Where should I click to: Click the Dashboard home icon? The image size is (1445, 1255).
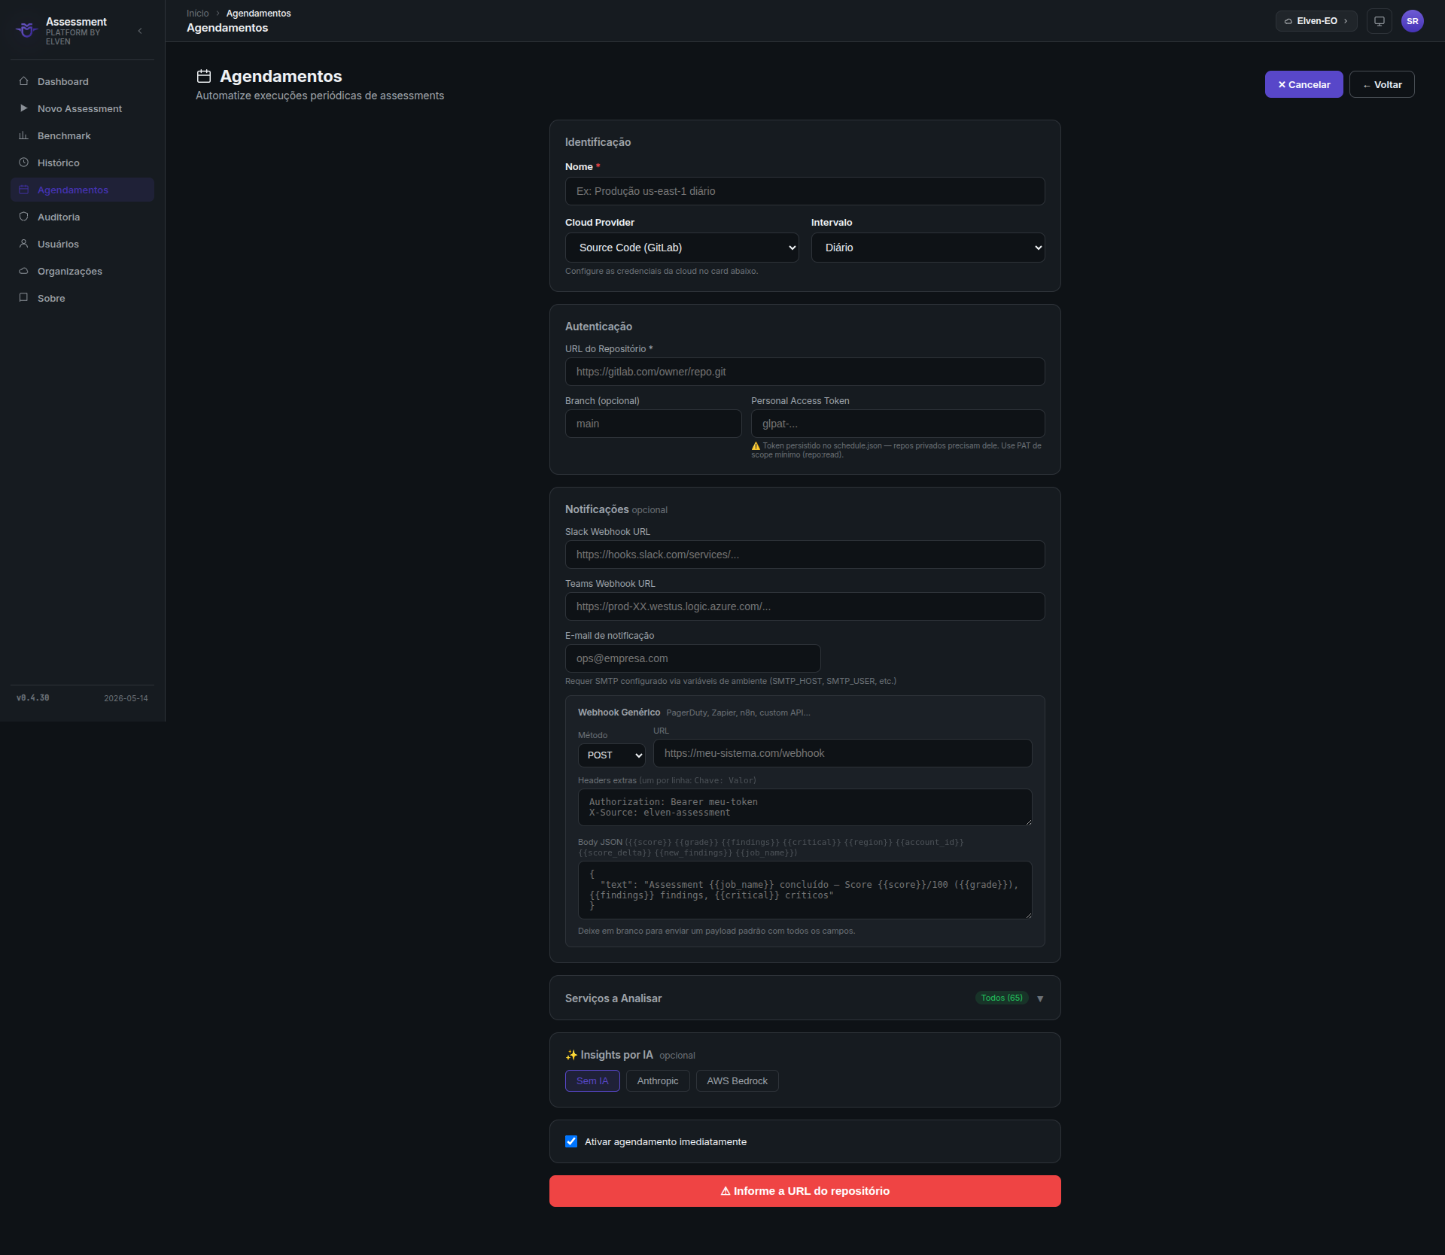tap(23, 81)
